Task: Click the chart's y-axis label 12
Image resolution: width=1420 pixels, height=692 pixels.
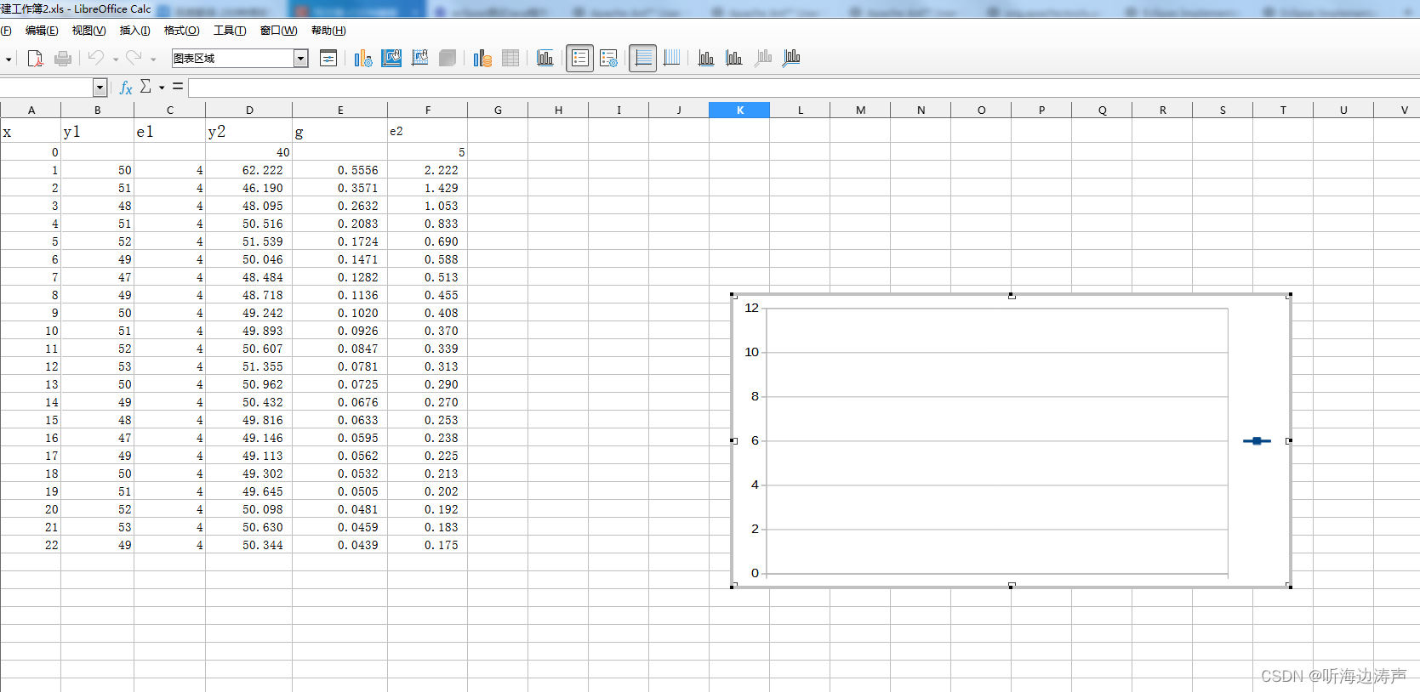Action: 751,308
